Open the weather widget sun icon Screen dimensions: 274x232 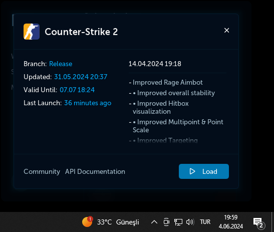click(x=87, y=221)
